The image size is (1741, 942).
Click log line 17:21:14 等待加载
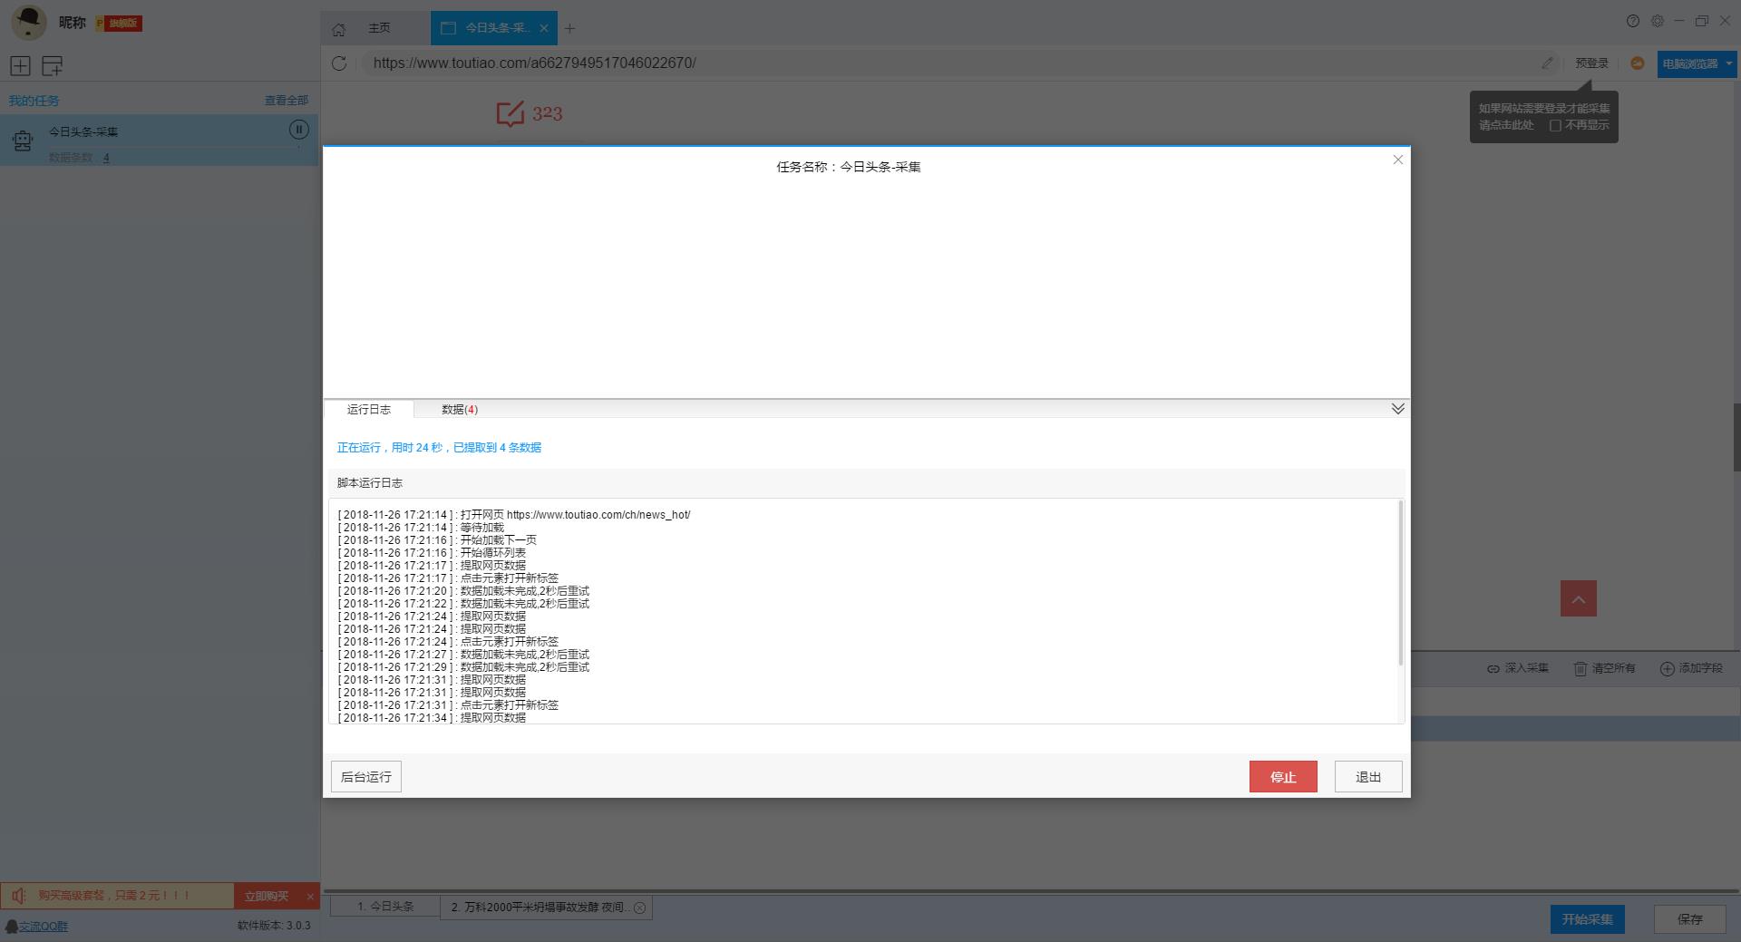click(x=421, y=528)
